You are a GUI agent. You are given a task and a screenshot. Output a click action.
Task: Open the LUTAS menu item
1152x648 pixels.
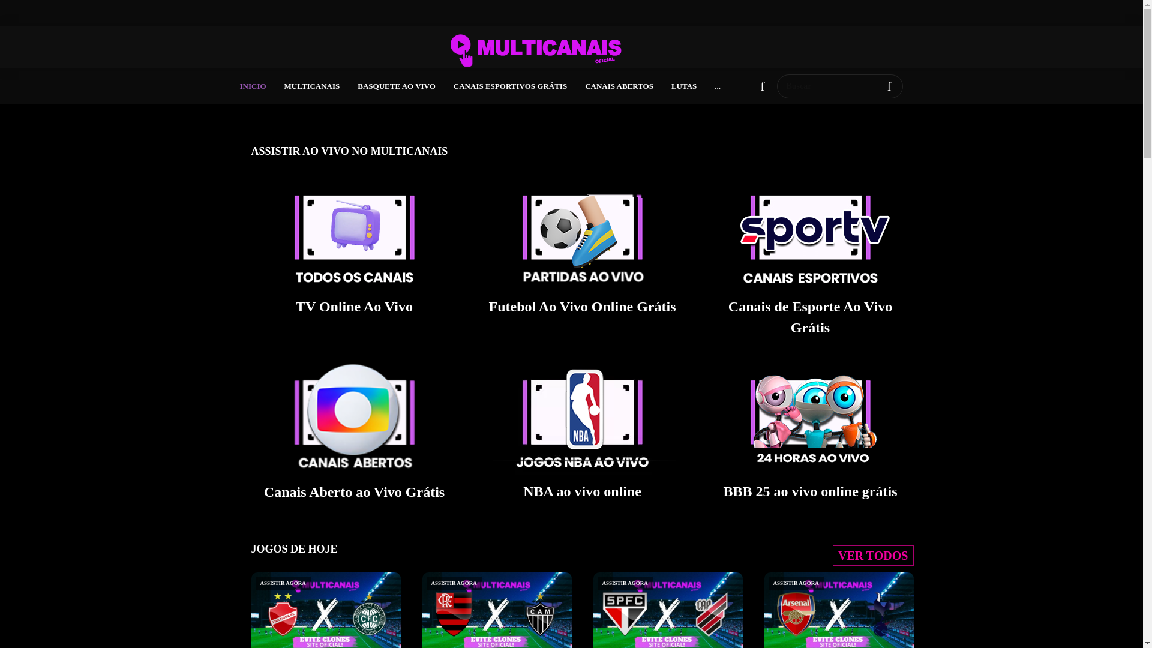point(684,86)
